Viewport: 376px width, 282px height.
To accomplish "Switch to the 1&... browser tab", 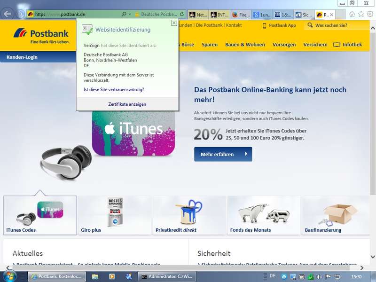I will pos(283,15).
